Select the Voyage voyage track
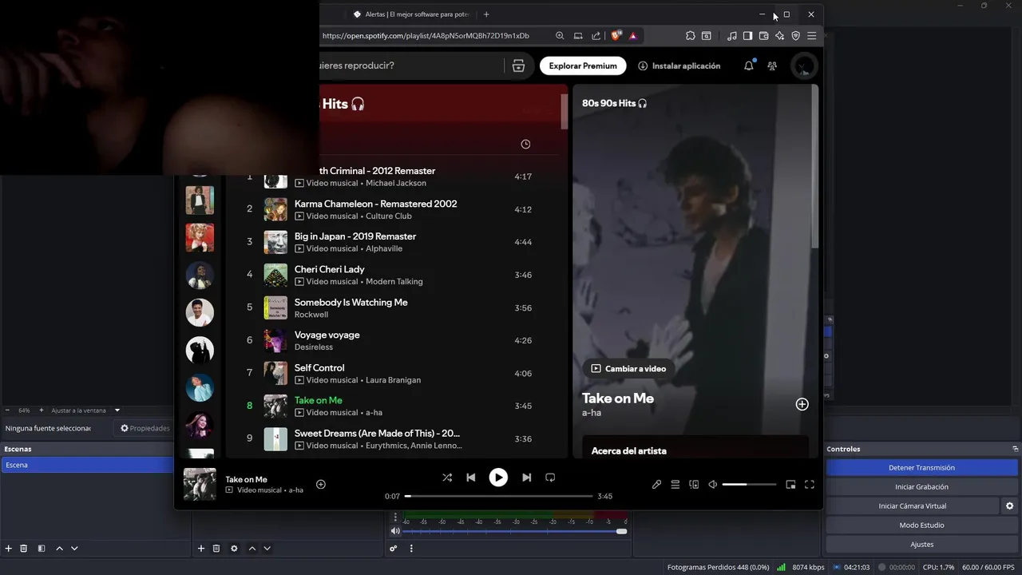The image size is (1022, 575). click(x=327, y=335)
